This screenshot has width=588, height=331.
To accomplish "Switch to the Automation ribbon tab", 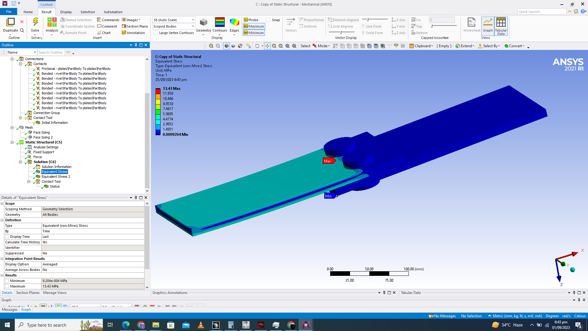I will coord(113,12).
